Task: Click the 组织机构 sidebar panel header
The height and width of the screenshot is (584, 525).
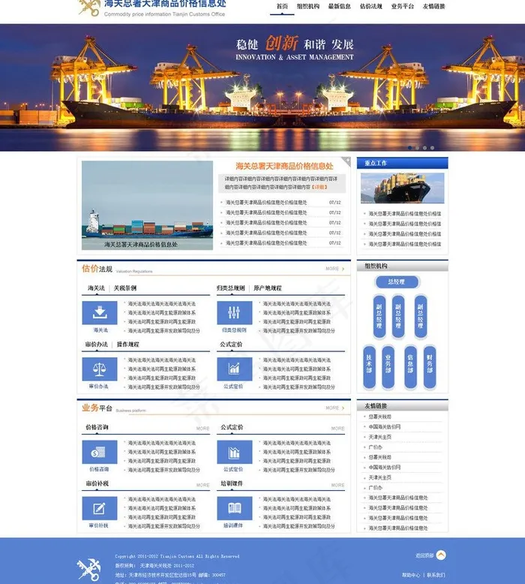Action: pos(403,266)
